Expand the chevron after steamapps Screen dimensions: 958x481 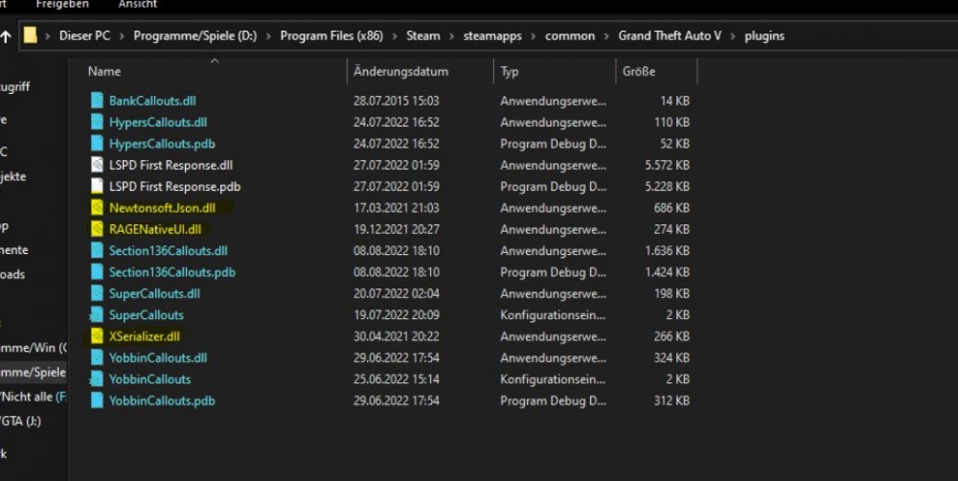[534, 36]
